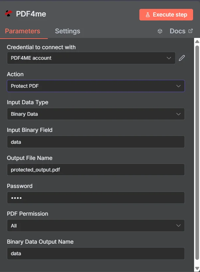Click the 'Input Data Type' label
The width and height of the screenshot is (200, 272).
[x=28, y=102]
